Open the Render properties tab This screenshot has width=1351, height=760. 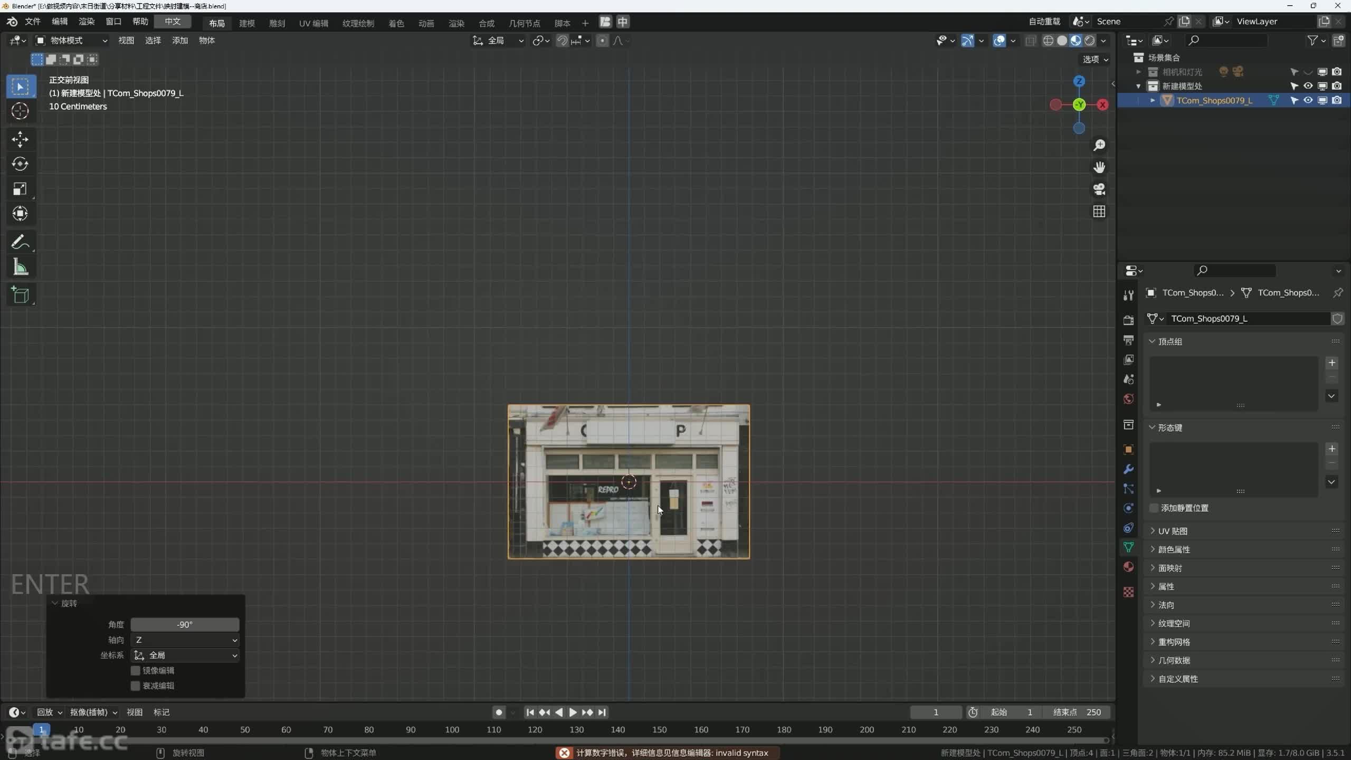click(x=1128, y=320)
